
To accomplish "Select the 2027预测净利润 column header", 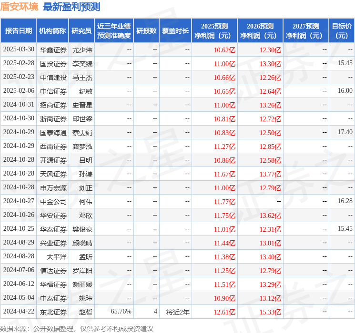I will point(305,31).
